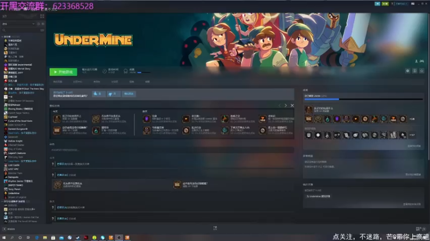This screenshot has width=430, height=241.
Task: Open game info circle icon
Action: [414, 71]
